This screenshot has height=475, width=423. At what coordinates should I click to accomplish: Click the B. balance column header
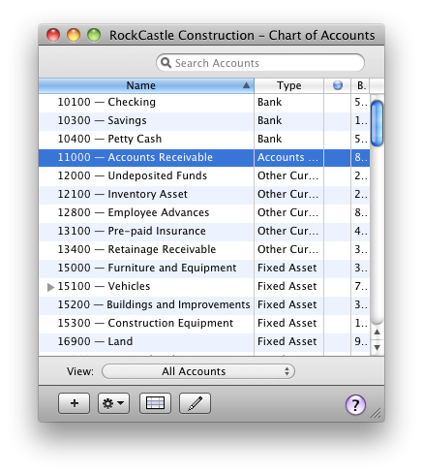[361, 85]
